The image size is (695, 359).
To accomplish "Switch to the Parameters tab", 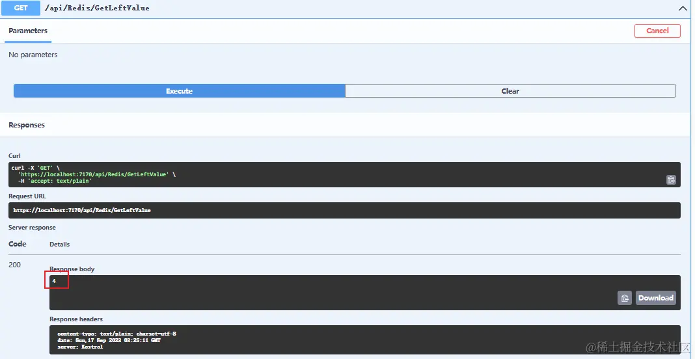I will (x=28, y=31).
